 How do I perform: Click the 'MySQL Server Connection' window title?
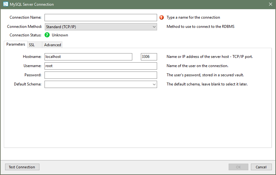click(x=32, y=4)
